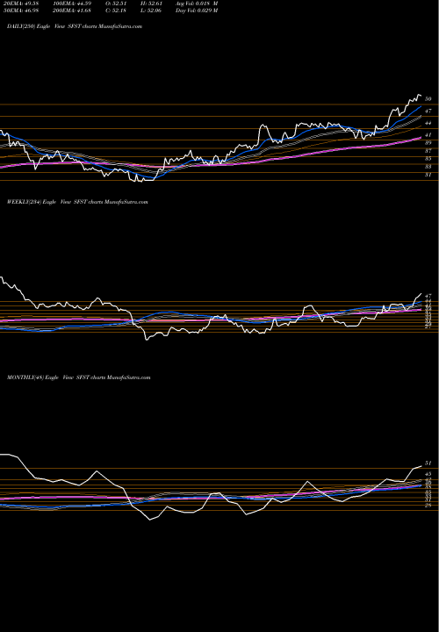Click the 31 price label on daily chart
This screenshot has height=632, width=439.
428,175
